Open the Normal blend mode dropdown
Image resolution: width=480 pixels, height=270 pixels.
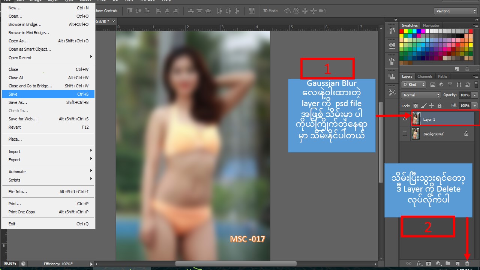pyautogui.click(x=421, y=95)
